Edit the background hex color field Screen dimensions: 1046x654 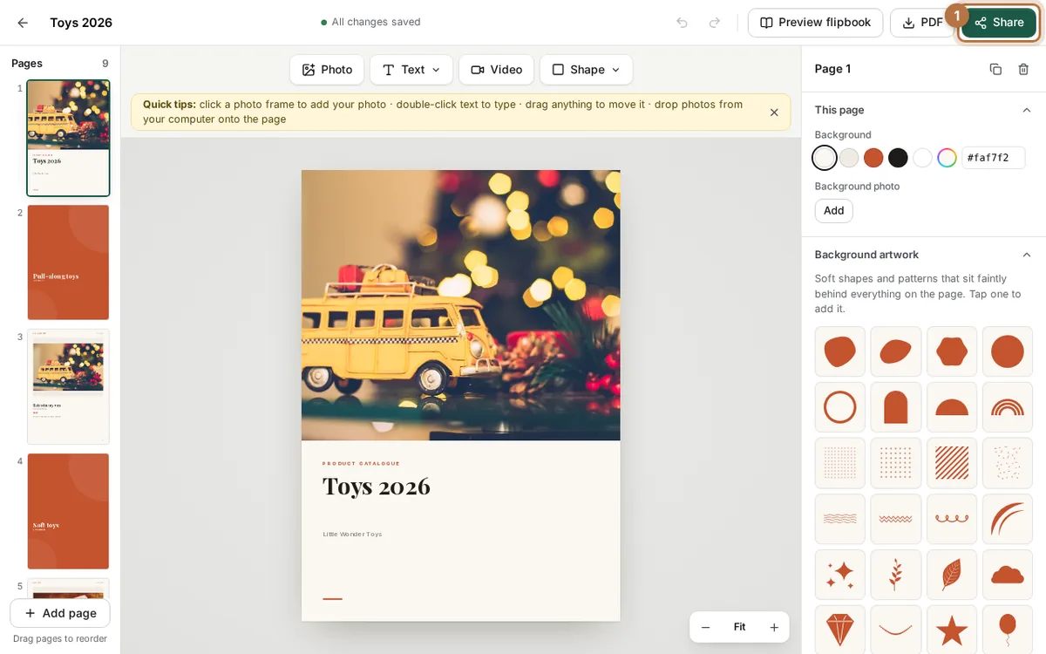coord(993,158)
